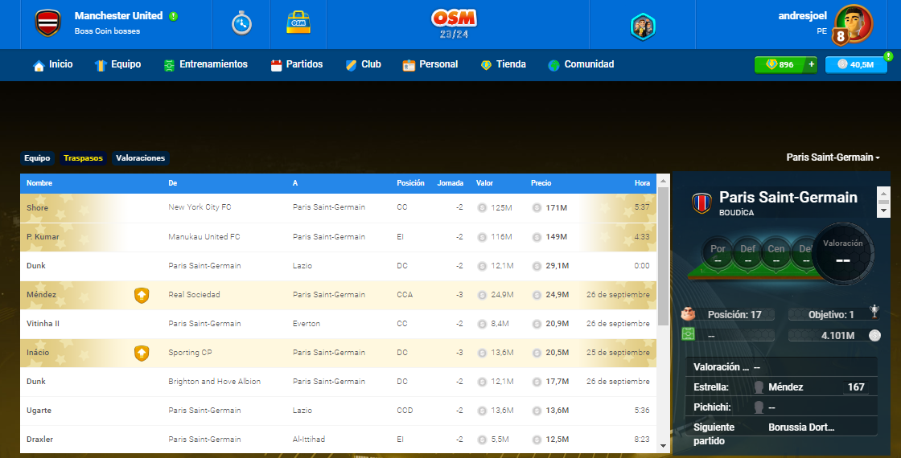Open the Paris Saint-Germain team dropdown

(x=833, y=157)
